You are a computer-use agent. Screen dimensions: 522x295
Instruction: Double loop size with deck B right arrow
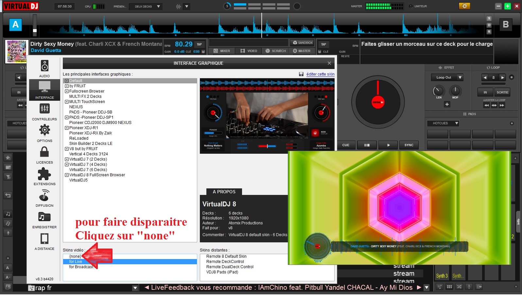pos(502,78)
